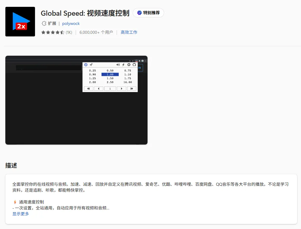The image size is (301, 229).
Task: Click the single left arrow speed button
Action: 99,89
